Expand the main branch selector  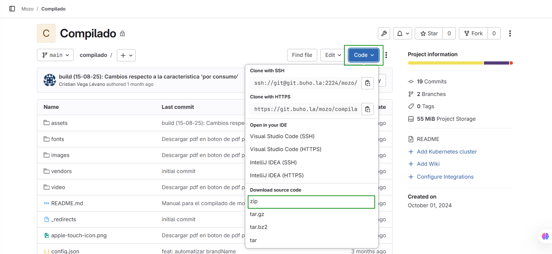(x=55, y=55)
